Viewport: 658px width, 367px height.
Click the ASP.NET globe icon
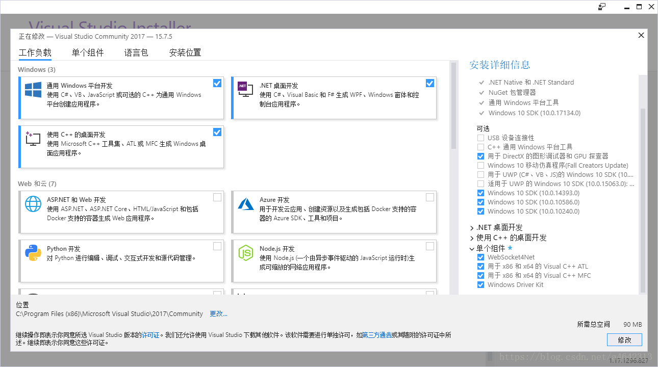coord(33,204)
